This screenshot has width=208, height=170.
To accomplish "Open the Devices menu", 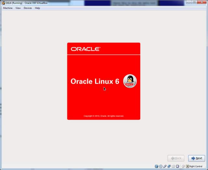I will [28, 8].
